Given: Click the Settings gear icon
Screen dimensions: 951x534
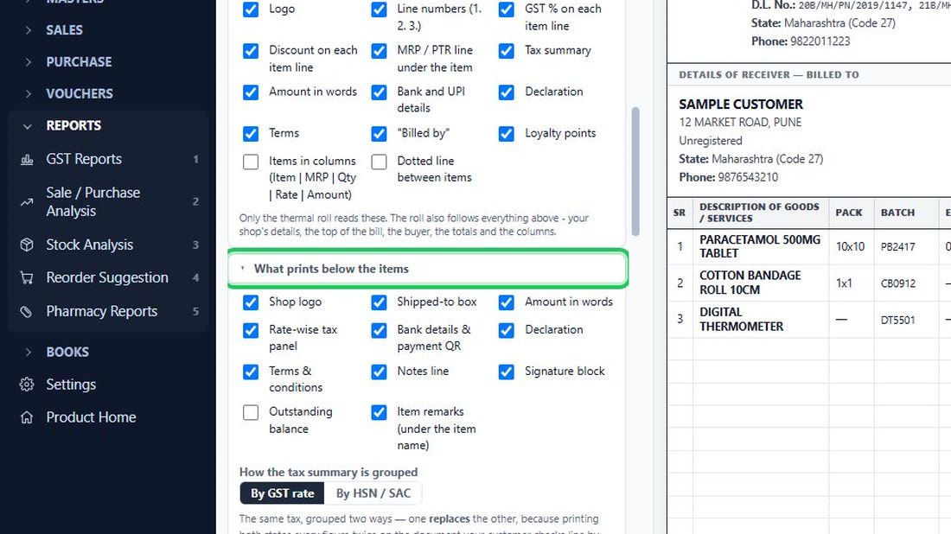Looking at the screenshot, I should [27, 385].
